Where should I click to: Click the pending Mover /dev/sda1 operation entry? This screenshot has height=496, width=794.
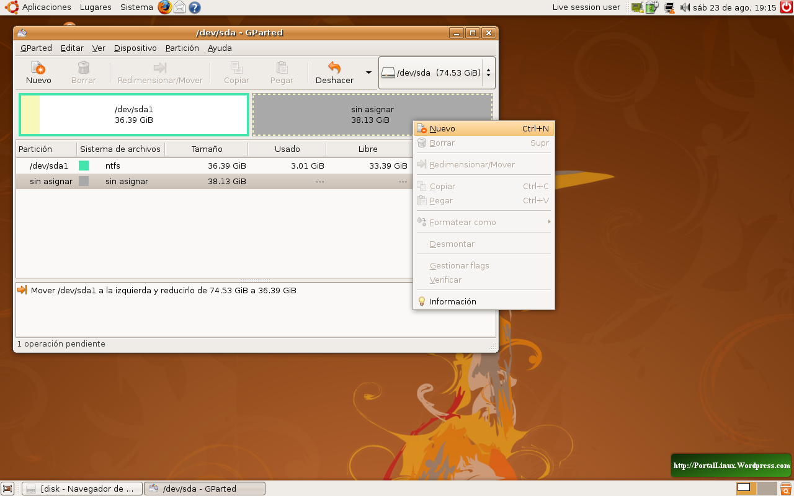[x=164, y=290]
